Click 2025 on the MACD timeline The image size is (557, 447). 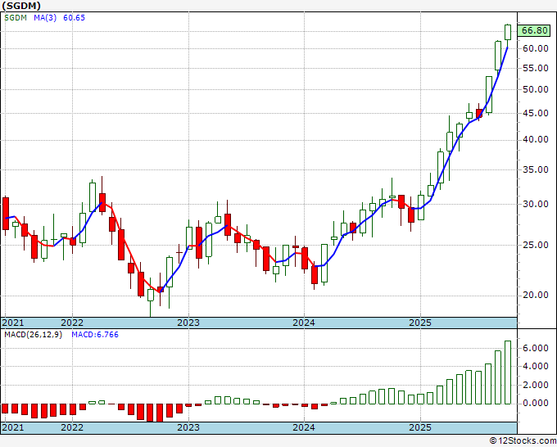[420, 427]
